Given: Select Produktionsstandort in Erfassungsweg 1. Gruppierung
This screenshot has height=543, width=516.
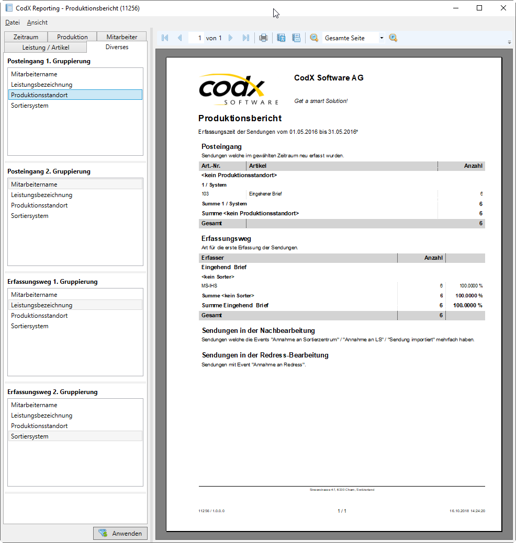Looking at the screenshot, I should pyautogui.click(x=75, y=316).
